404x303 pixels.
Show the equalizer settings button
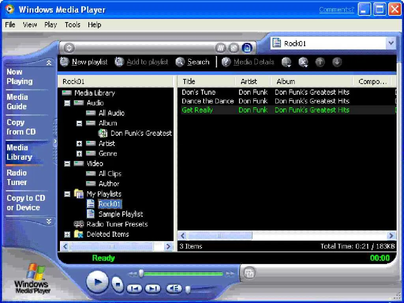point(234,48)
